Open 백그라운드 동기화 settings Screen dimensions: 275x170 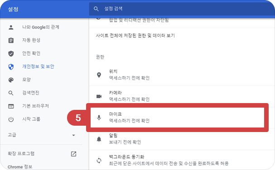(x=182, y=160)
